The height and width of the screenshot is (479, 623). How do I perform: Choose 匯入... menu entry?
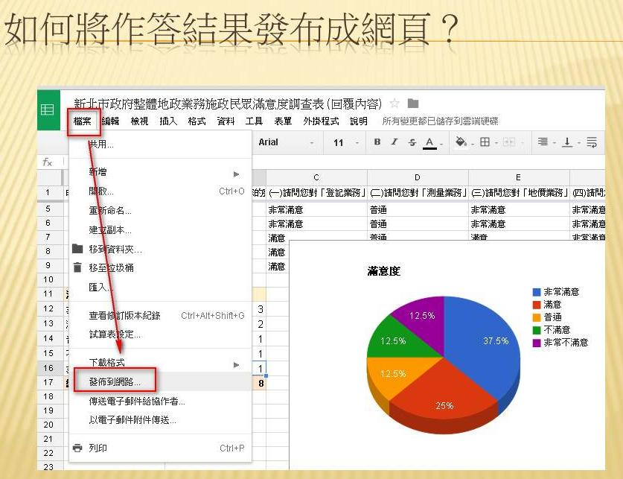click(161, 287)
